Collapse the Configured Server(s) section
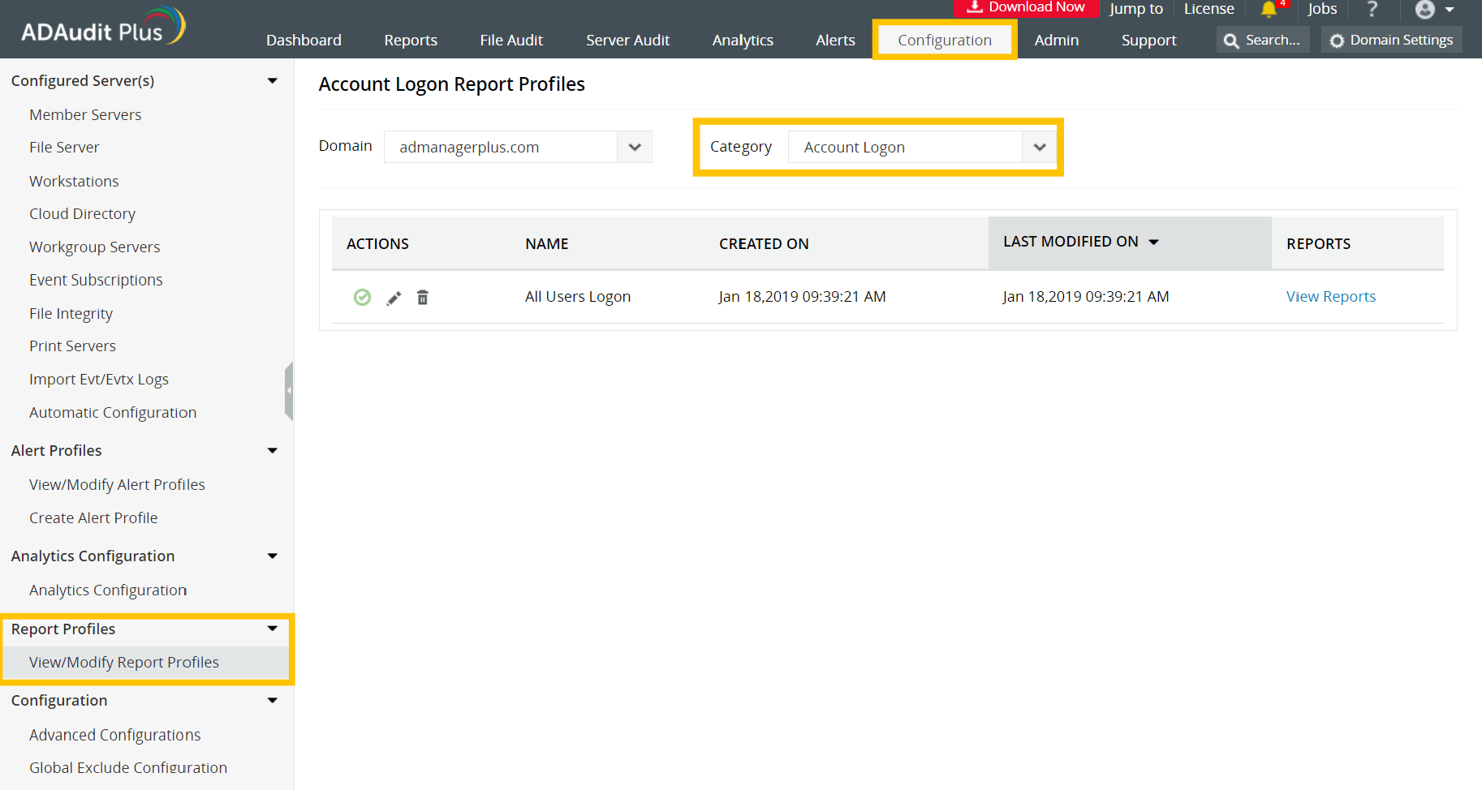This screenshot has height=790, width=1482. tap(273, 80)
